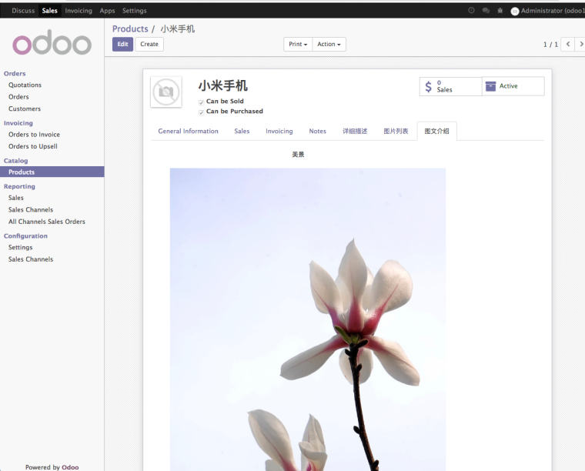Screen dimensions: 585x471
Task: Open Sales report under Reporting
Action: click(16, 198)
